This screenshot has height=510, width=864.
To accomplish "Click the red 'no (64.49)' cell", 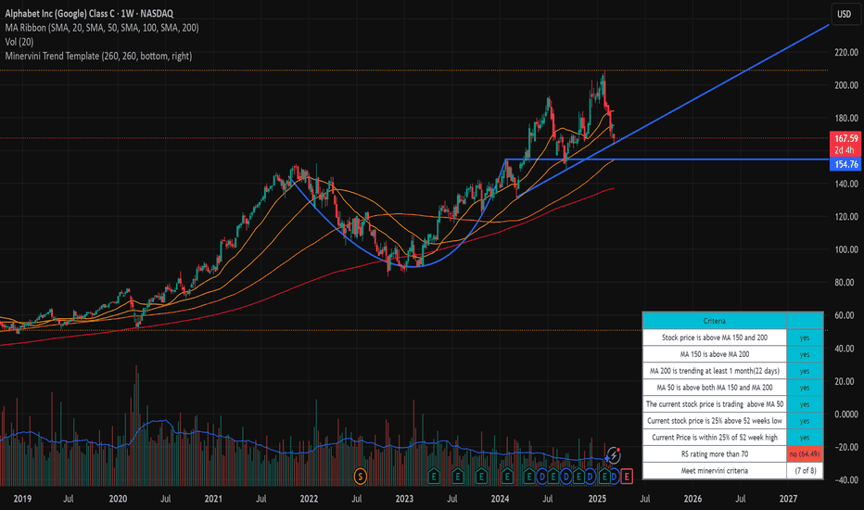I will pos(805,453).
